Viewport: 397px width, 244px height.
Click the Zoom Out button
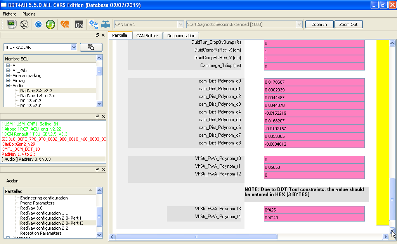point(348,24)
